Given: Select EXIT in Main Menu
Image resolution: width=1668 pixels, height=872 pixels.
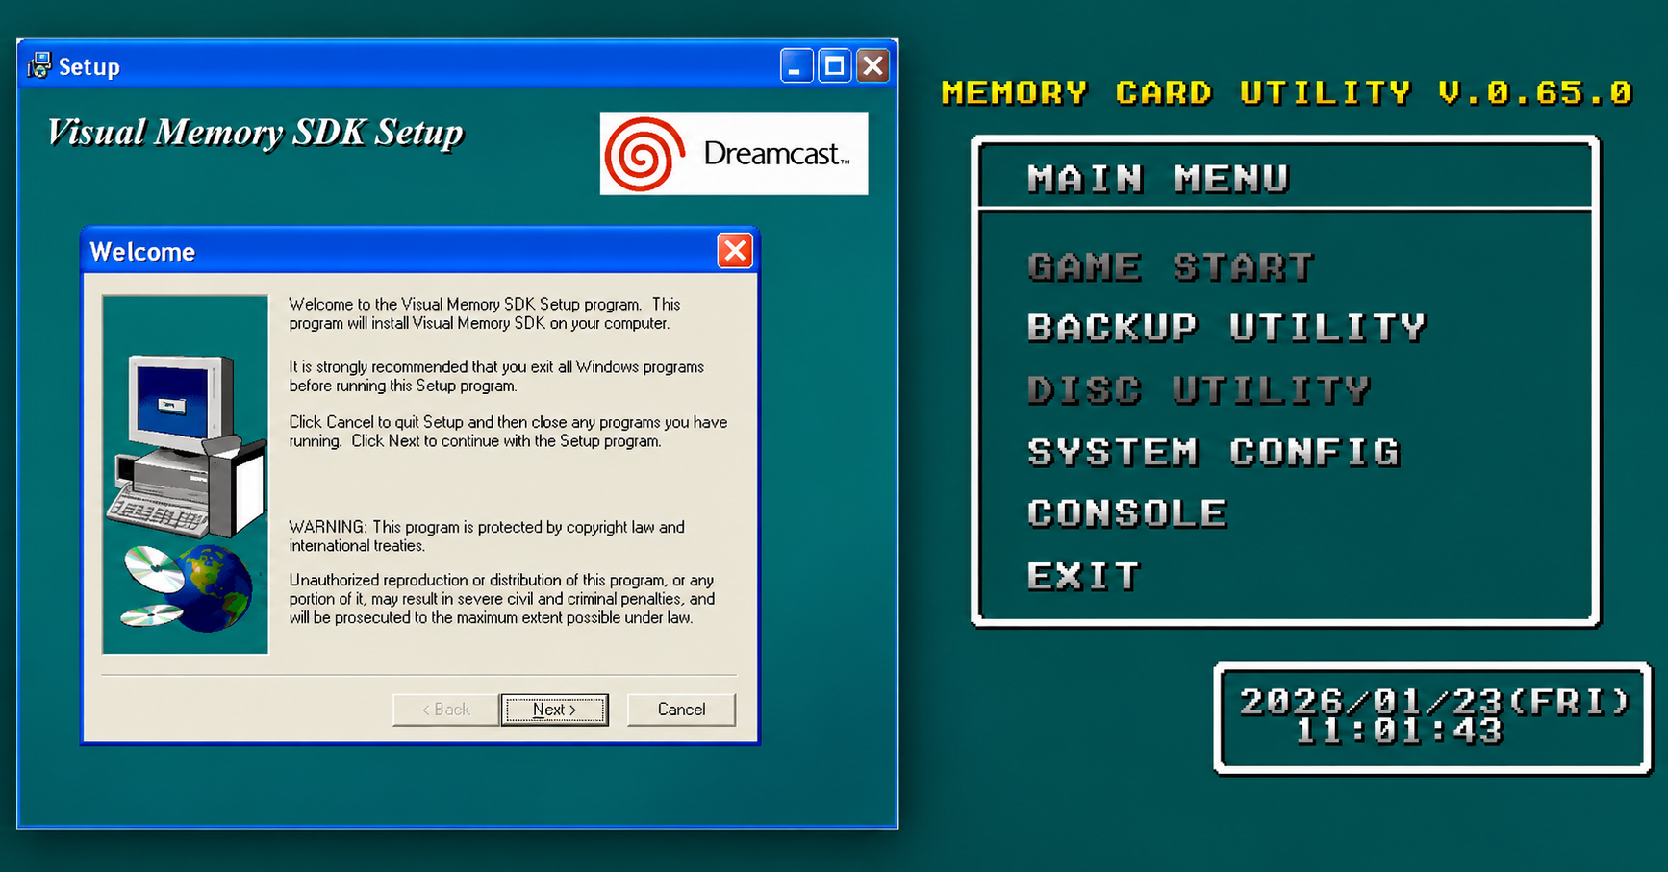Looking at the screenshot, I should click(1084, 576).
